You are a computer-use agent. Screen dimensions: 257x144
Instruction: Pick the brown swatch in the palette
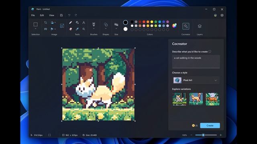140,26
